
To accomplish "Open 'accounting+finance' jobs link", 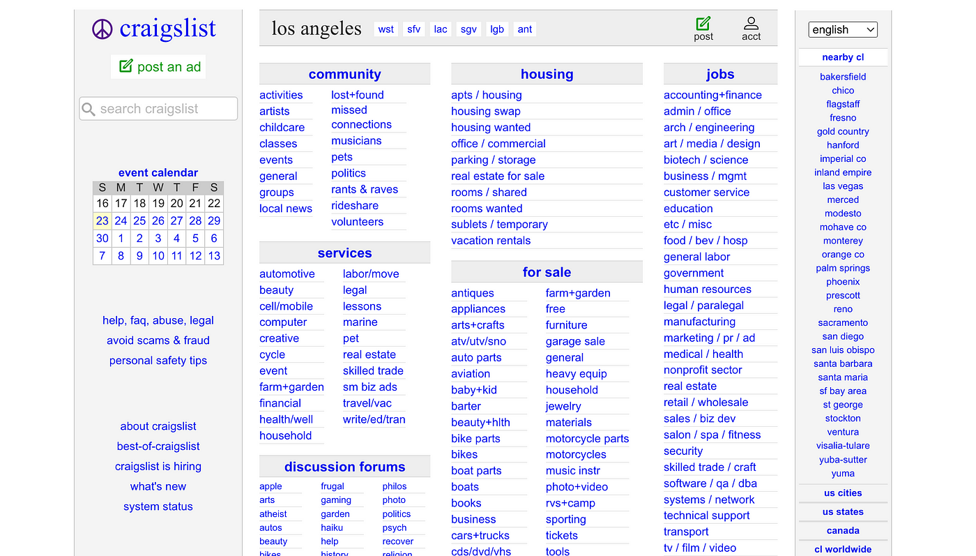I will coord(712,95).
